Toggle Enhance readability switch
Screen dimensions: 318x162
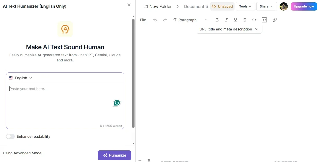[10, 136]
